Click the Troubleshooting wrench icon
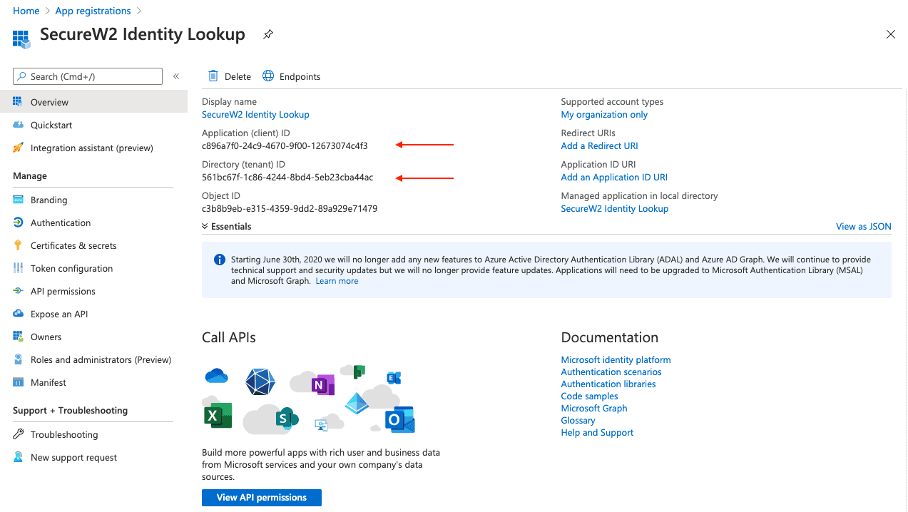 pyautogui.click(x=18, y=434)
